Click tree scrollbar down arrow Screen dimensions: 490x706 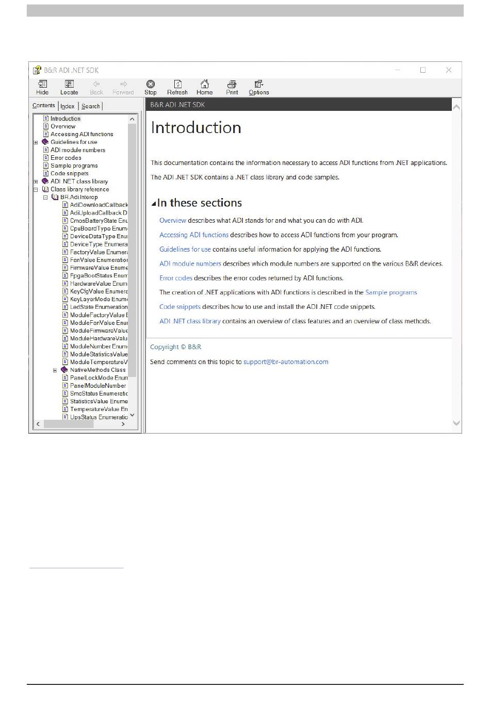click(x=133, y=415)
